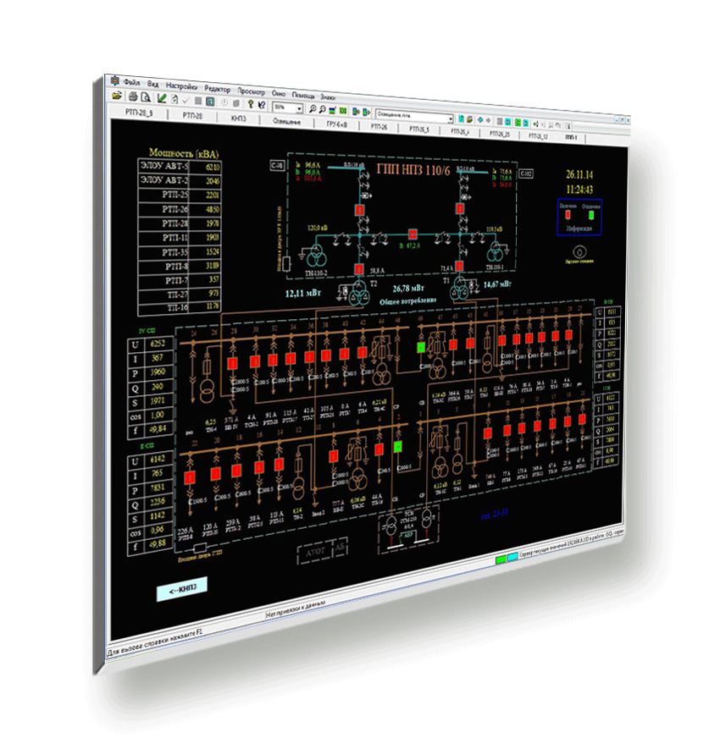Click the time 11:24:43
The height and width of the screenshot is (749, 720).
[579, 190]
